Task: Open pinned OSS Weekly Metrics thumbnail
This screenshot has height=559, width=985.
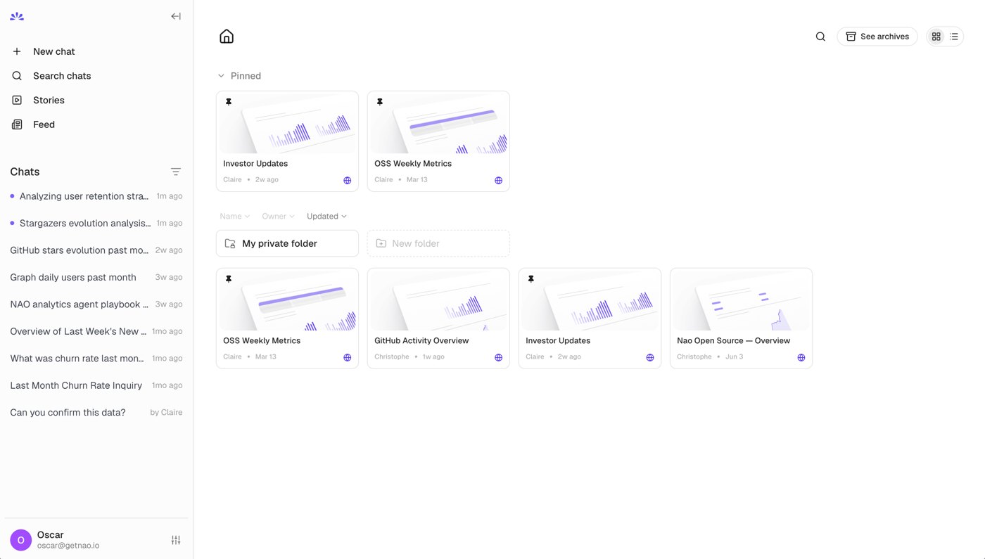Action: [438, 124]
